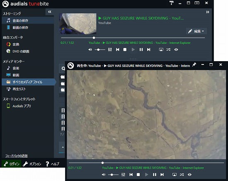Skip to next track in main window
Image resolution: width=228 pixels, height=181 pixels.
[x=148, y=50]
